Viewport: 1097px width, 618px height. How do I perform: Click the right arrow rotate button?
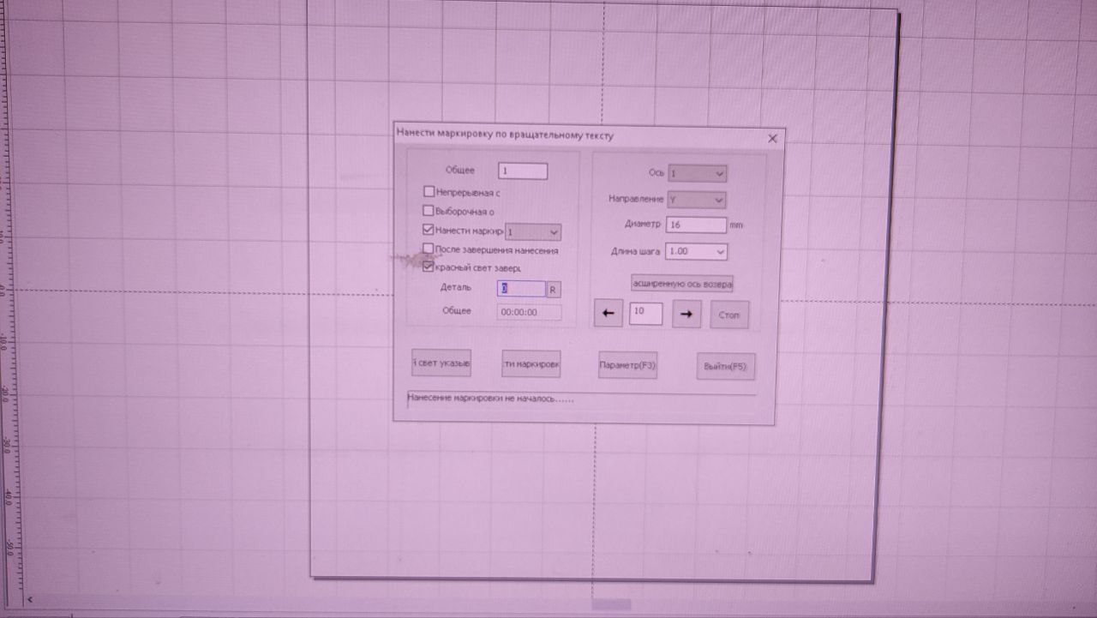click(x=686, y=315)
